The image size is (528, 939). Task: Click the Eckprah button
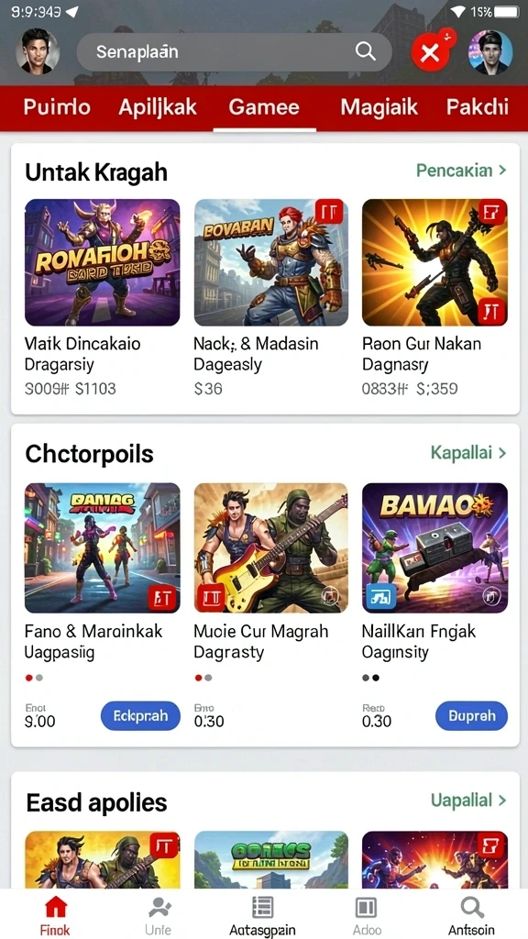coord(140,715)
